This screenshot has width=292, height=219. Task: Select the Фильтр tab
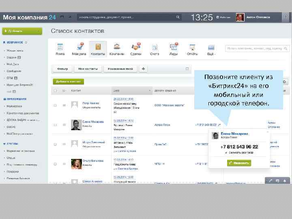[x=62, y=69]
